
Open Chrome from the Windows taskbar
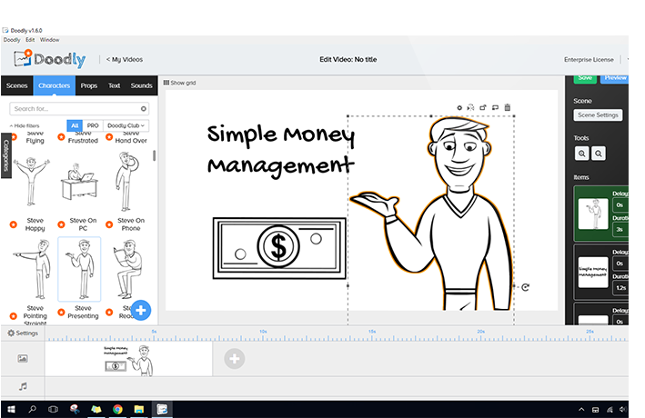(117, 409)
